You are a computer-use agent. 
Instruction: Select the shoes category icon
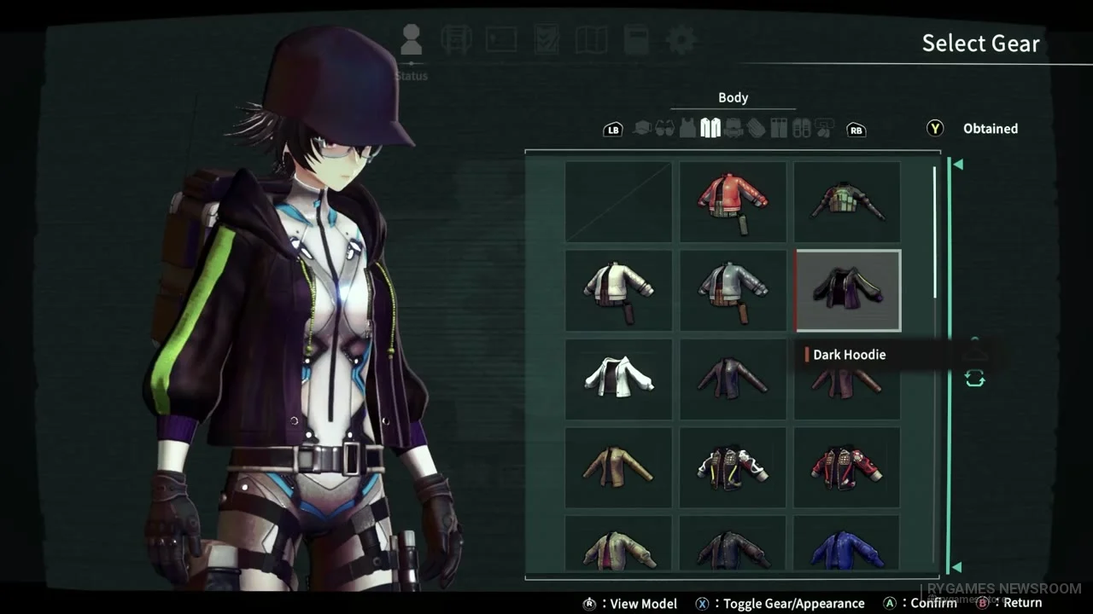coord(801,129)
